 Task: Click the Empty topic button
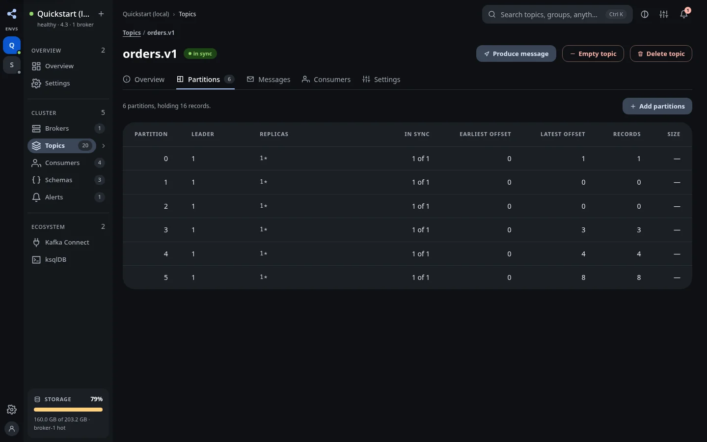[593, 54]
